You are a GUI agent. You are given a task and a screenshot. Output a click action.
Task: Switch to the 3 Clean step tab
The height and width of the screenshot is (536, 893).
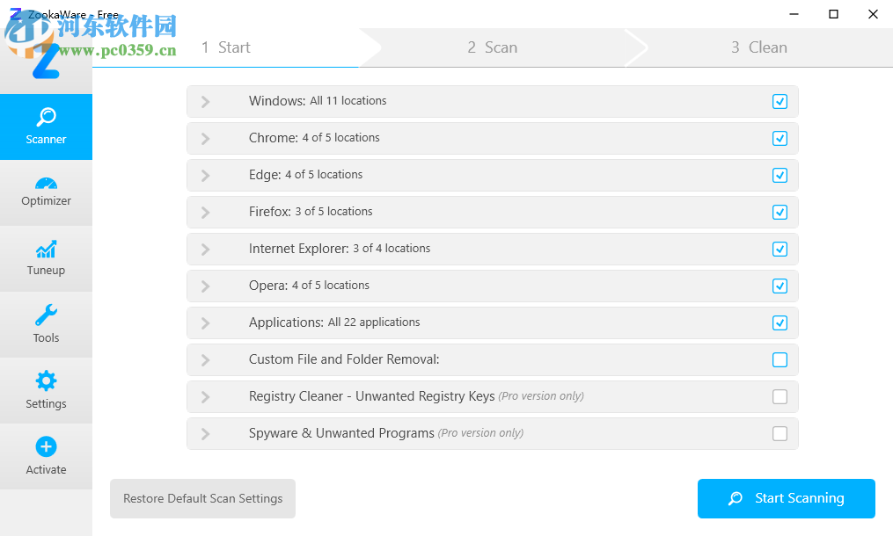pos(758,47)
